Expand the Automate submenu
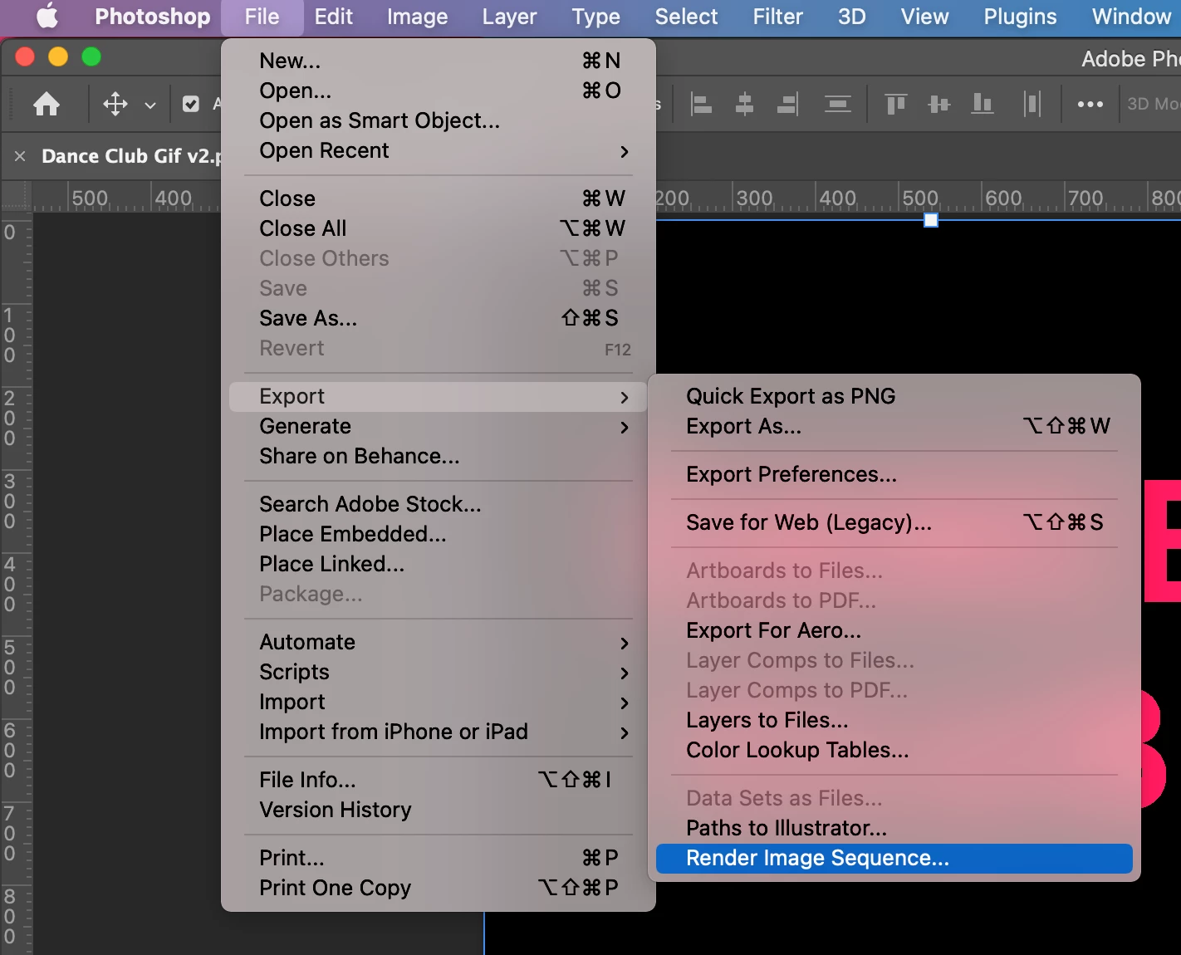1181x955 pixels. (439, 642)
